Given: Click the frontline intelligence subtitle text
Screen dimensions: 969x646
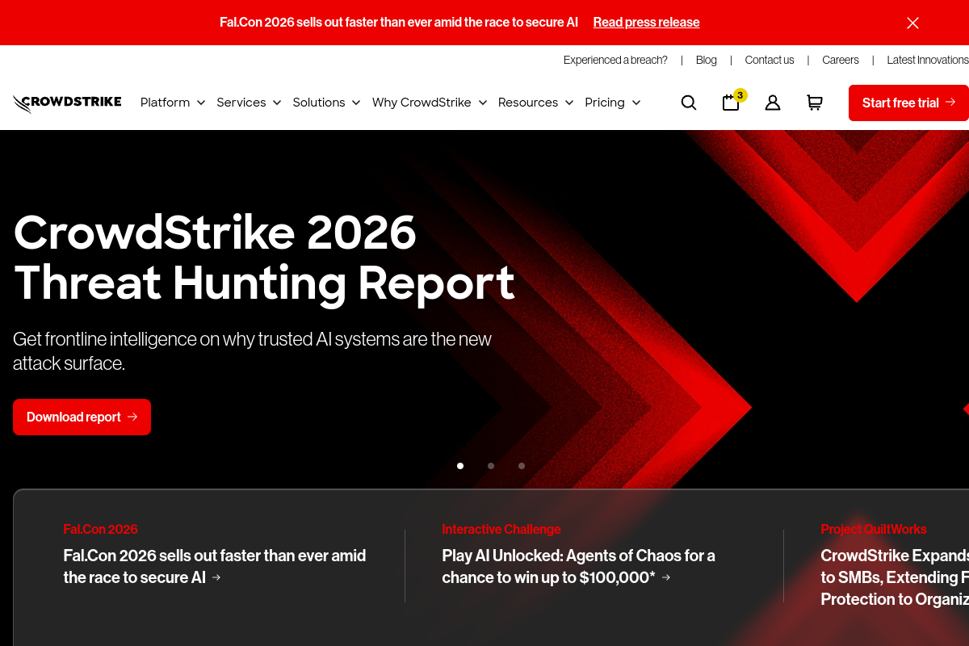Looking at the screenshot, I should tap(252, 350).
